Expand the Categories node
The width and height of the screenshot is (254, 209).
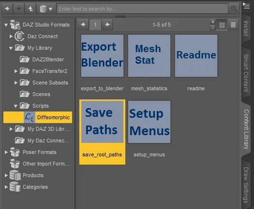[6, 187]
